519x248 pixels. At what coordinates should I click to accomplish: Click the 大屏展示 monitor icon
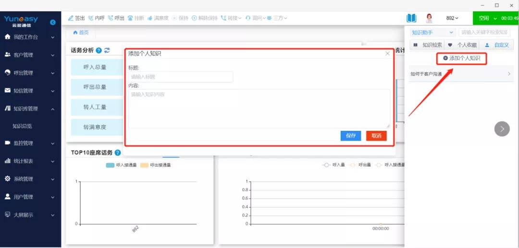[8, 214]
